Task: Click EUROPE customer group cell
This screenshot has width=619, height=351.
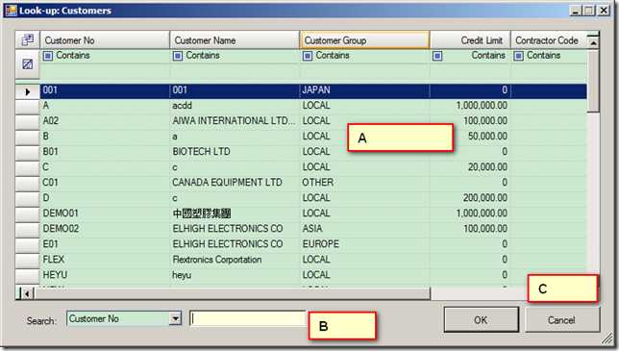Action: pos(365,244)
